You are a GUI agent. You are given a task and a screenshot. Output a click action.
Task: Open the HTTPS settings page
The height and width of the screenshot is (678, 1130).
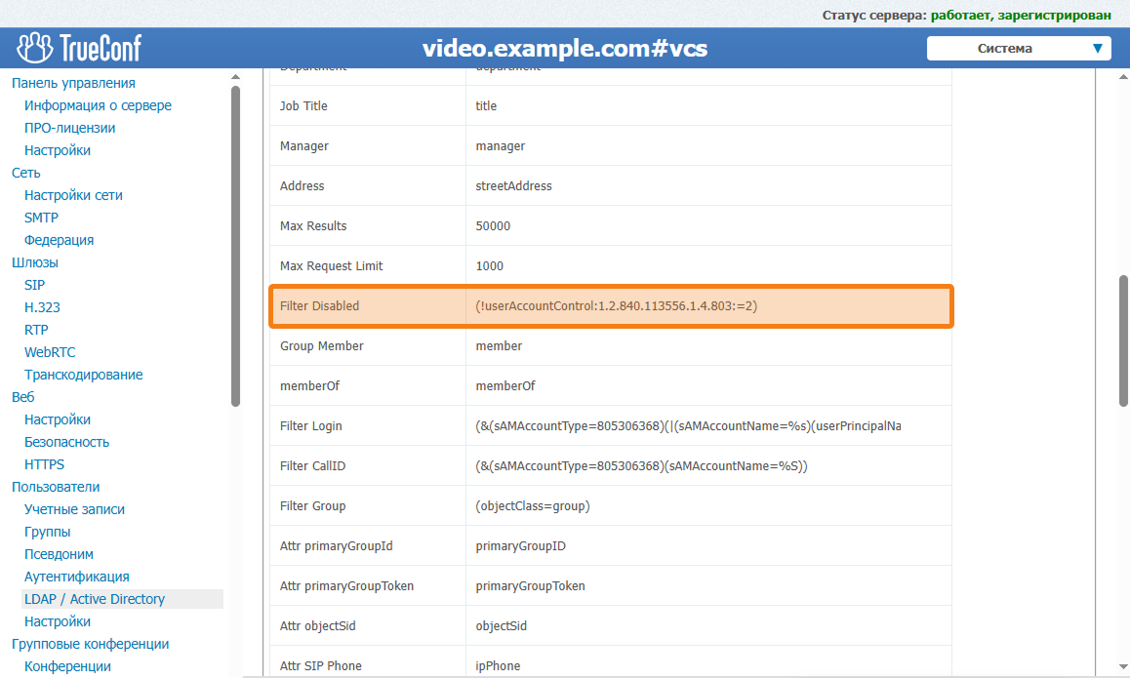tap(46, 463)
